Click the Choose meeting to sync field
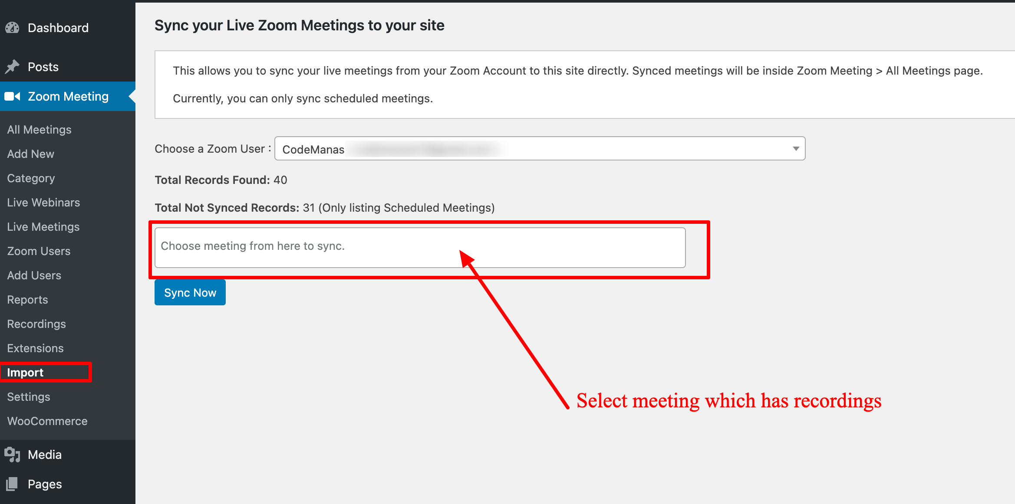1015x504 pixels. tap(420, 247)
